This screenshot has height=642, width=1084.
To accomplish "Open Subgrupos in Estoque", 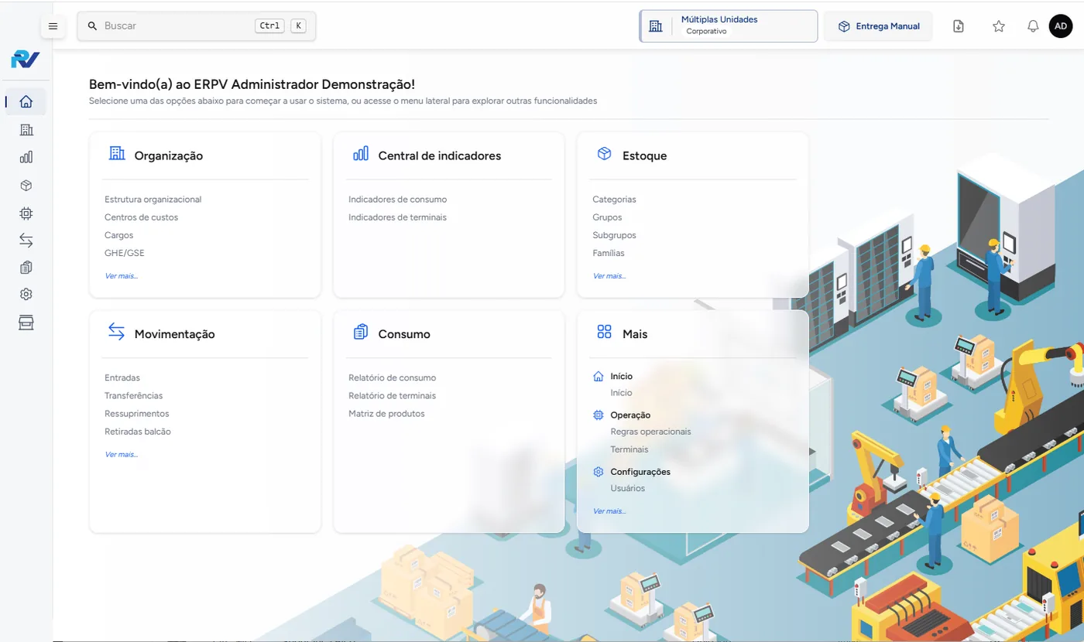I will click(614, 235).
